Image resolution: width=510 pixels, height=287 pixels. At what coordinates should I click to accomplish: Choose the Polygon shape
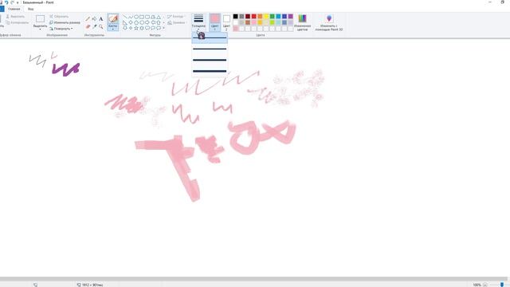click(153, 17)
